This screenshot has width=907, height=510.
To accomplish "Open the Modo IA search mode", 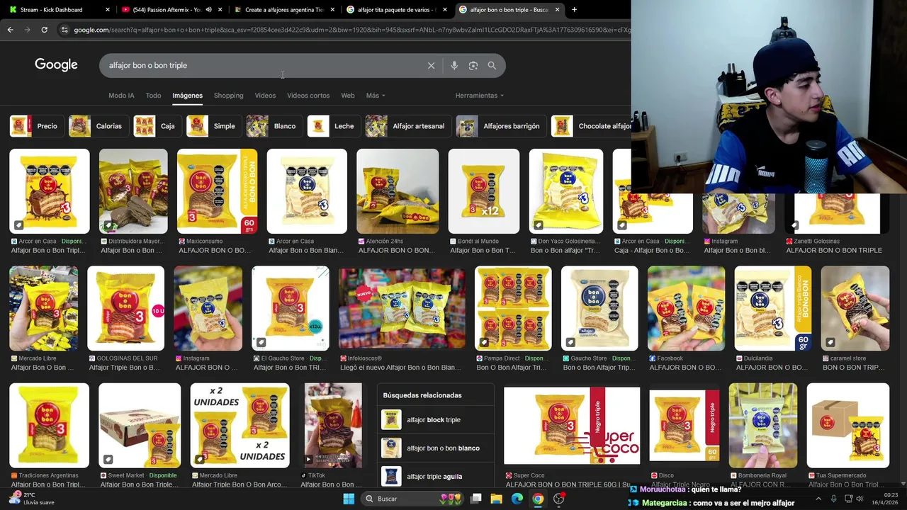I will click(121, 96).
